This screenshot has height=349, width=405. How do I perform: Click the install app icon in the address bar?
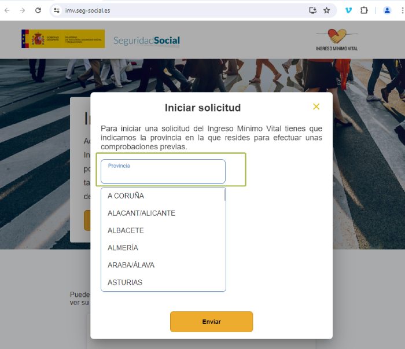tap(312, 10)
